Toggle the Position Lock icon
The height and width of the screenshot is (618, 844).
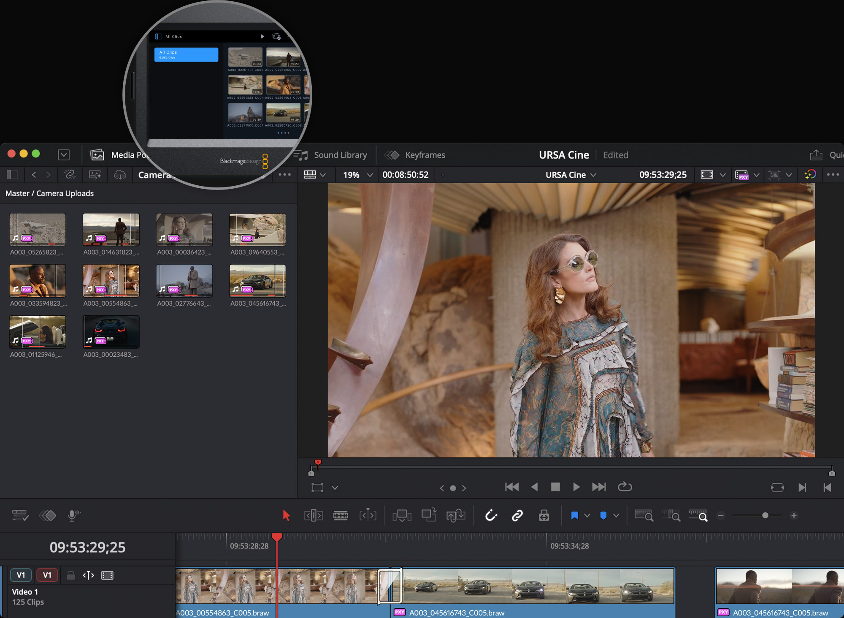[544, 515]
